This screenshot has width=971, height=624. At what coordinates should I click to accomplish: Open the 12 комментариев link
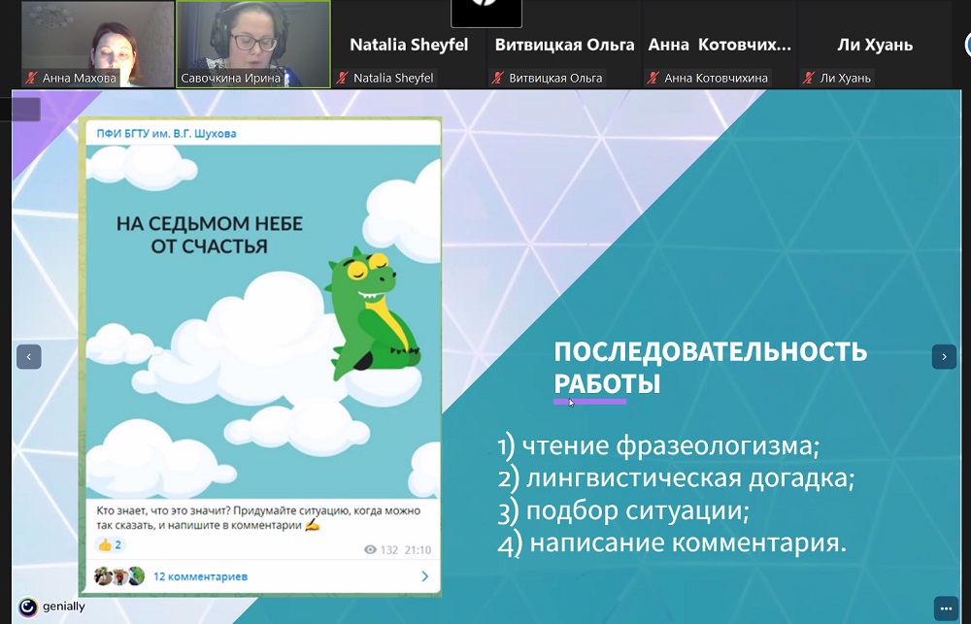[200, 576]
